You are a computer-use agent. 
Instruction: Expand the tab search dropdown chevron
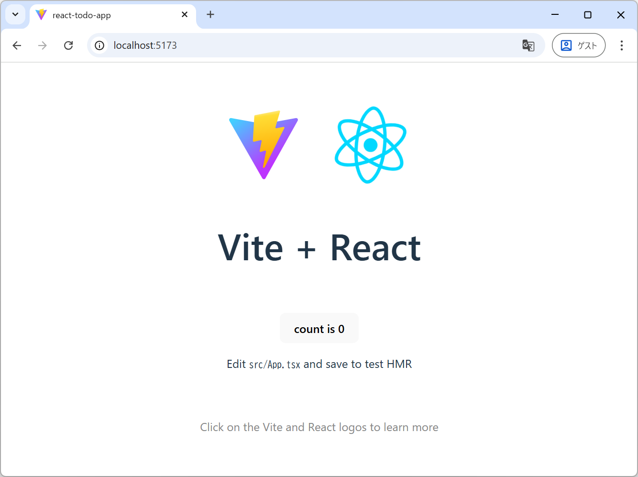tap(15, 15)
